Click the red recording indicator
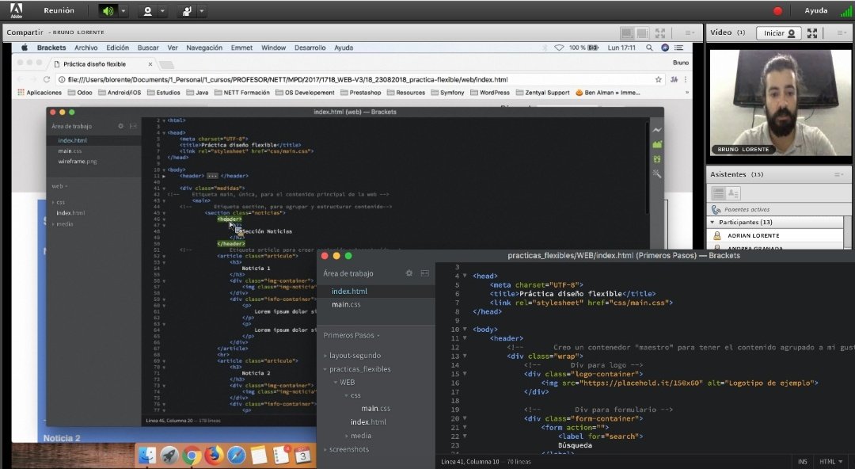 pyautogui.click(x=777, y=11)
